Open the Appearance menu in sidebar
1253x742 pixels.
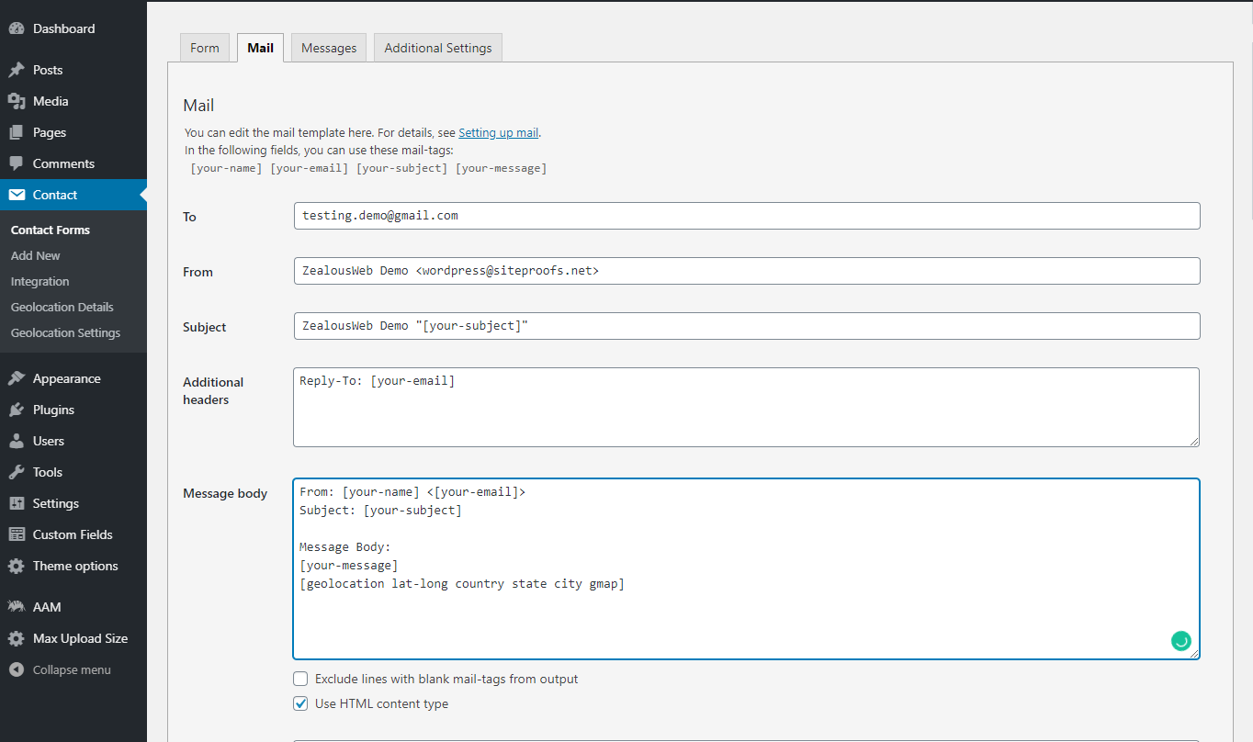pos(66,378)
